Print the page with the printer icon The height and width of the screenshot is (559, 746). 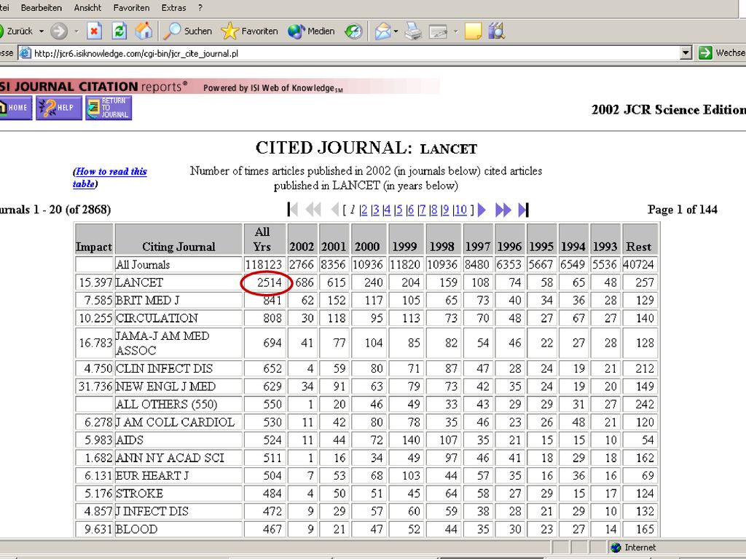(413, 31)
